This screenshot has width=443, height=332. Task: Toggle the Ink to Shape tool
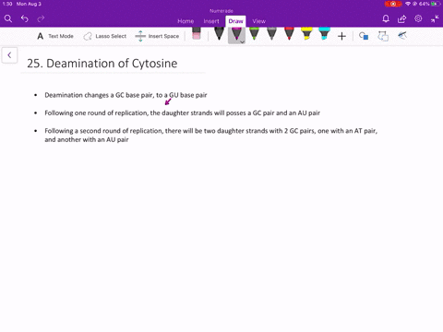(x=383, y=36)
